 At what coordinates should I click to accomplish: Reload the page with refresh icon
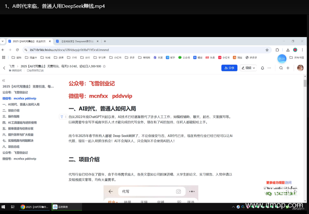17,50
